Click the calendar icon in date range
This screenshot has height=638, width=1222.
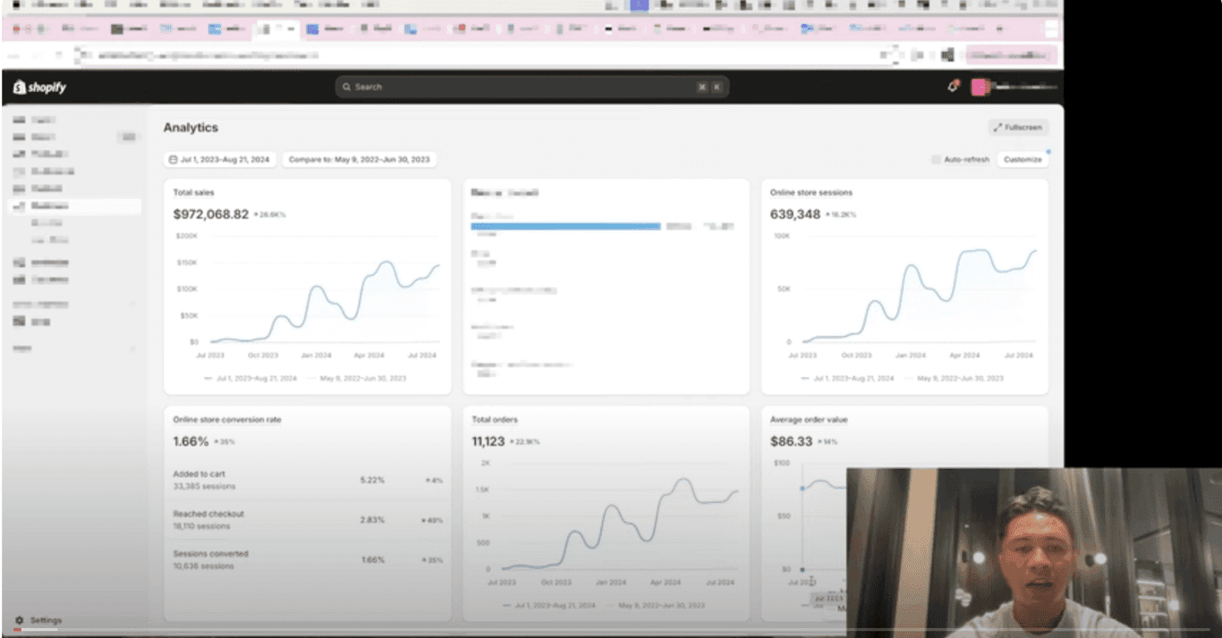tap(174, 160)
